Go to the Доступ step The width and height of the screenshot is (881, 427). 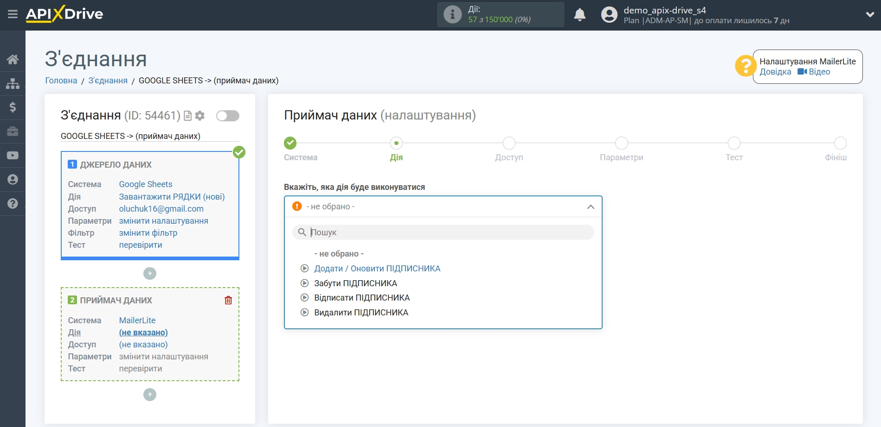pyautogui.click(x=509, y=143)
